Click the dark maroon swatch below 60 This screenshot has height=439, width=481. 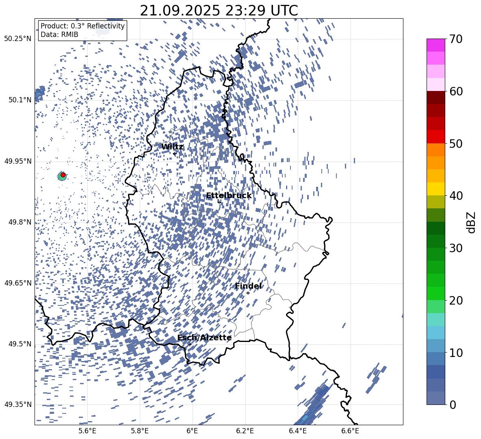[435, 97]
